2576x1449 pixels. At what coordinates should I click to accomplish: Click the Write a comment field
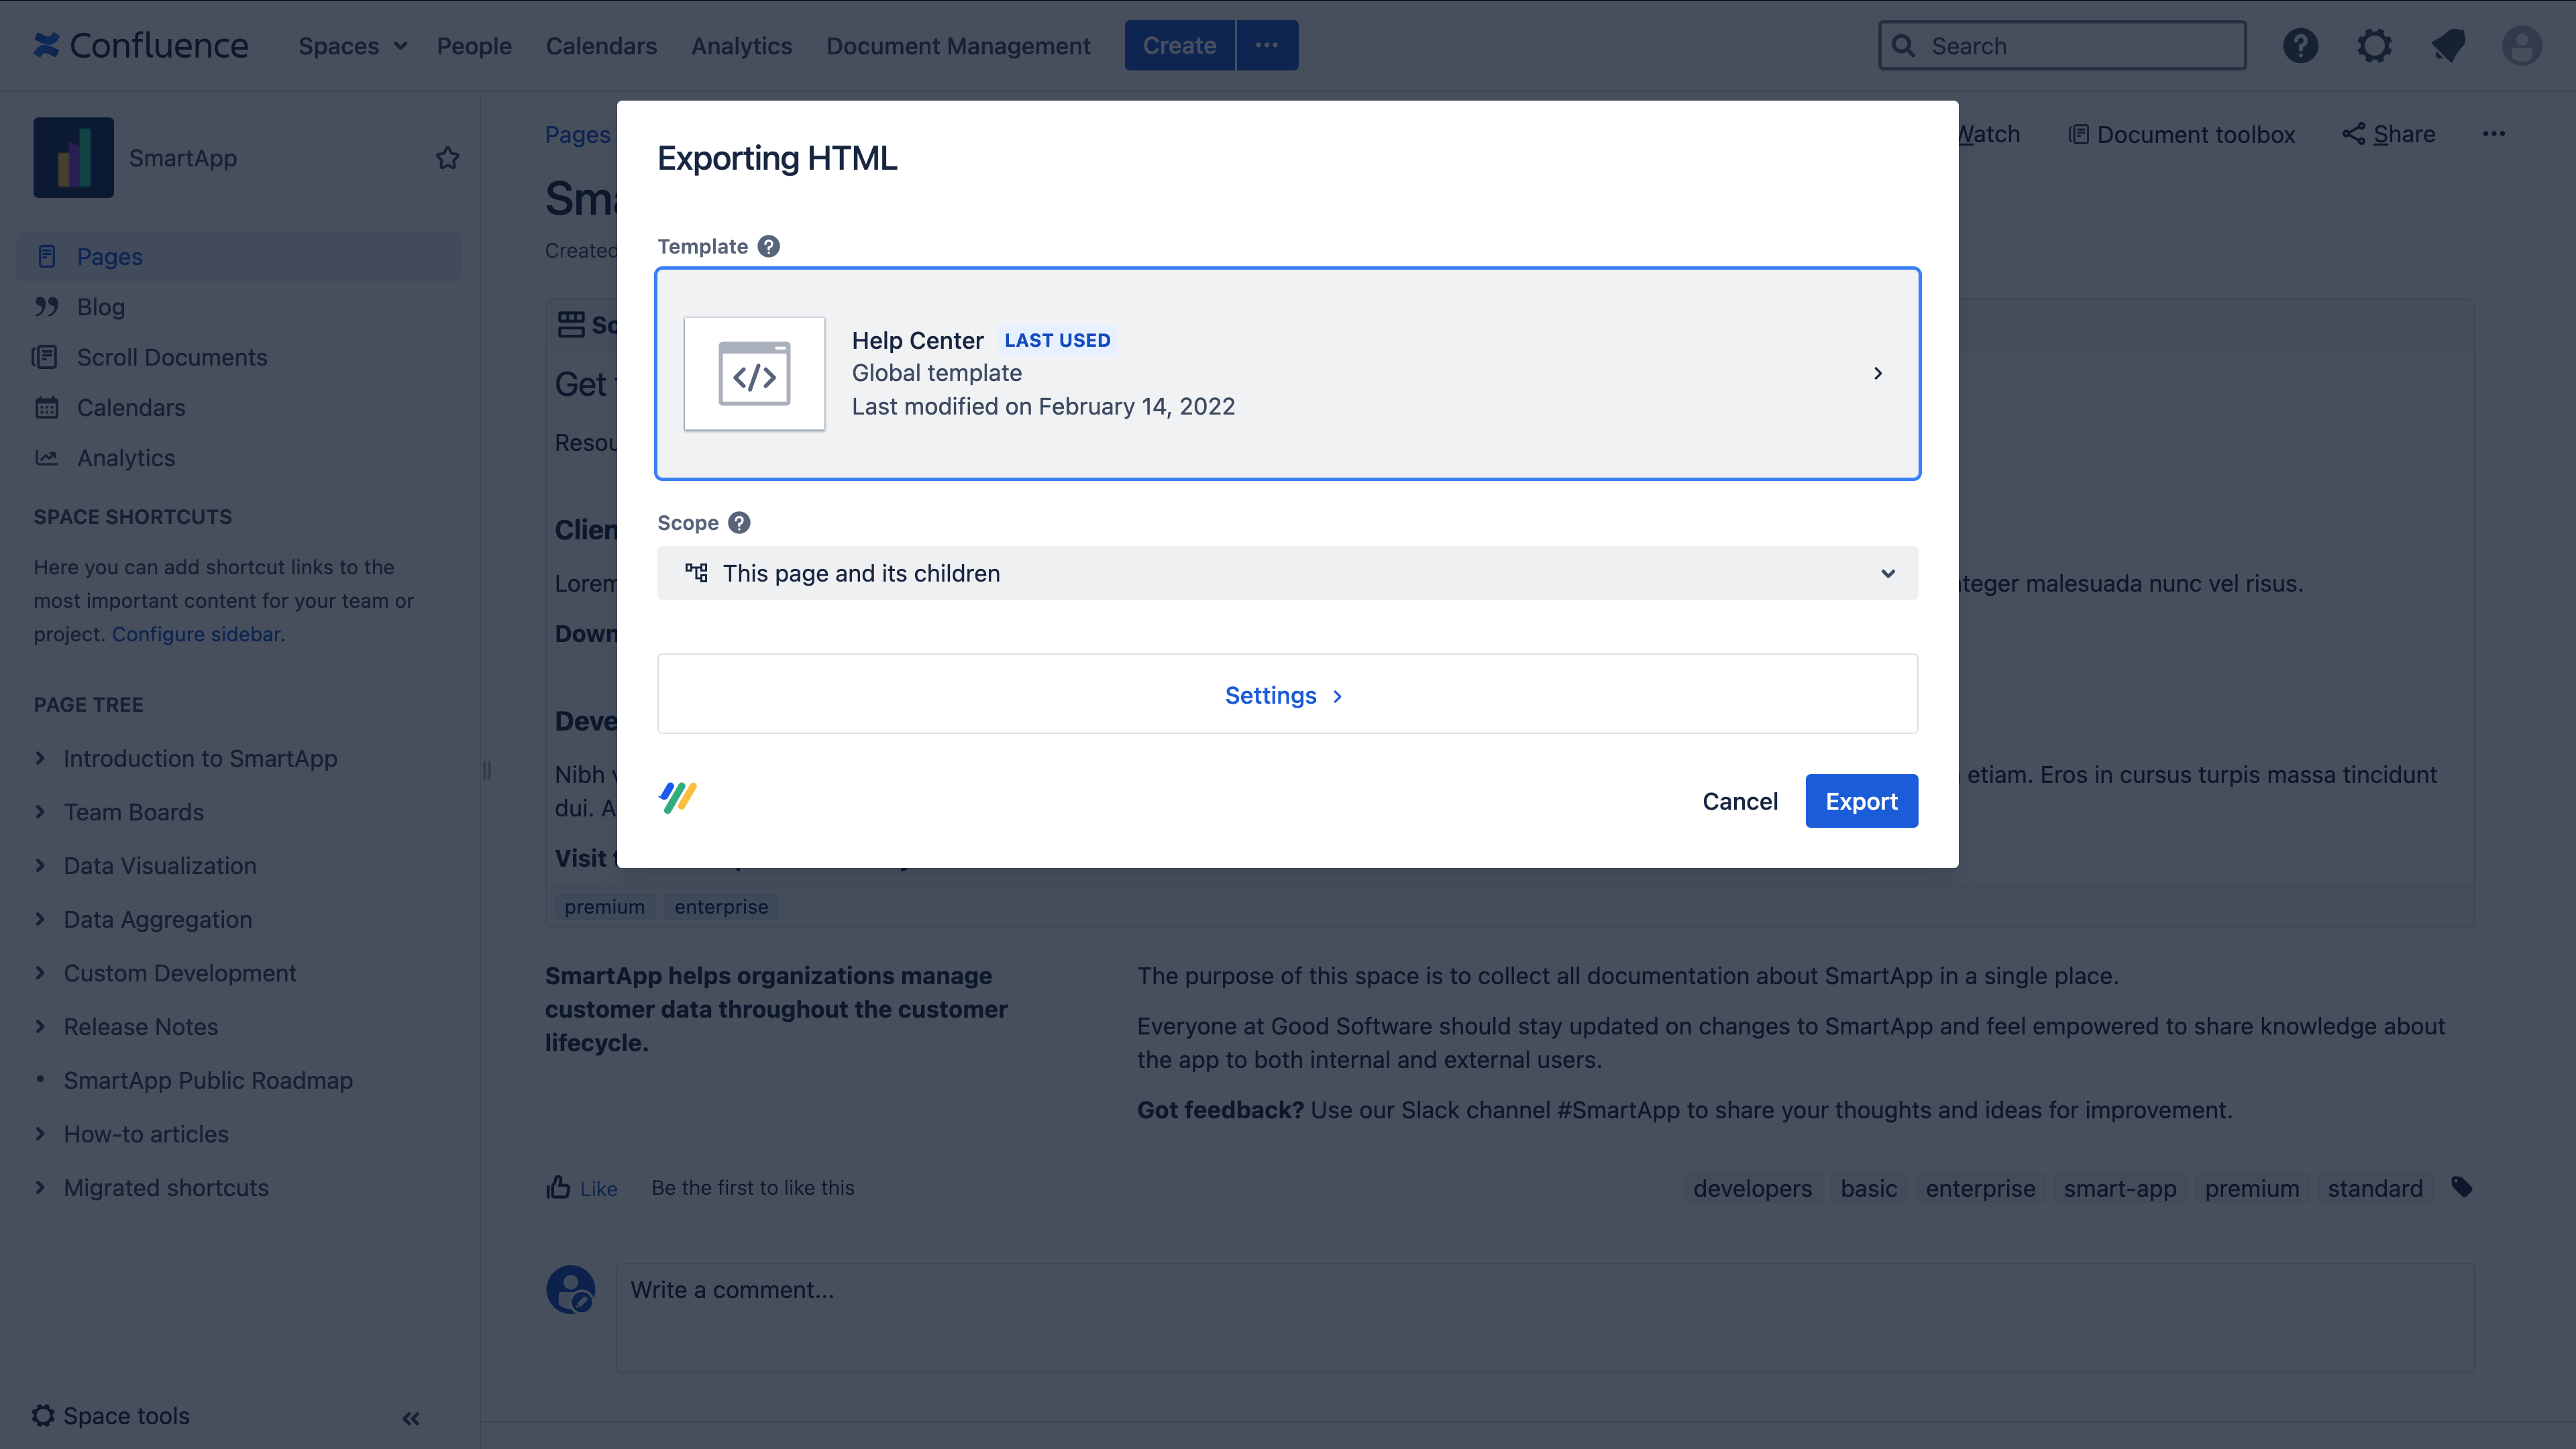coord(900,1290)
